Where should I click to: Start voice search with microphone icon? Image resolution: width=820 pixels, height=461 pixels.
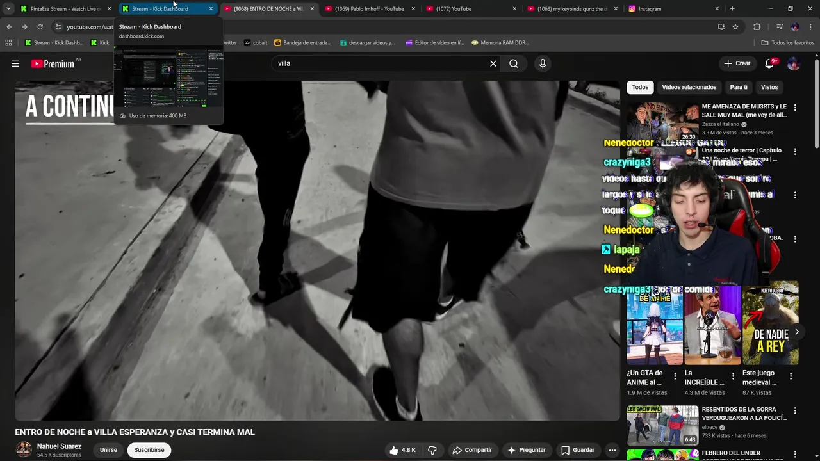pyautogui.click(x=543, y=63)
